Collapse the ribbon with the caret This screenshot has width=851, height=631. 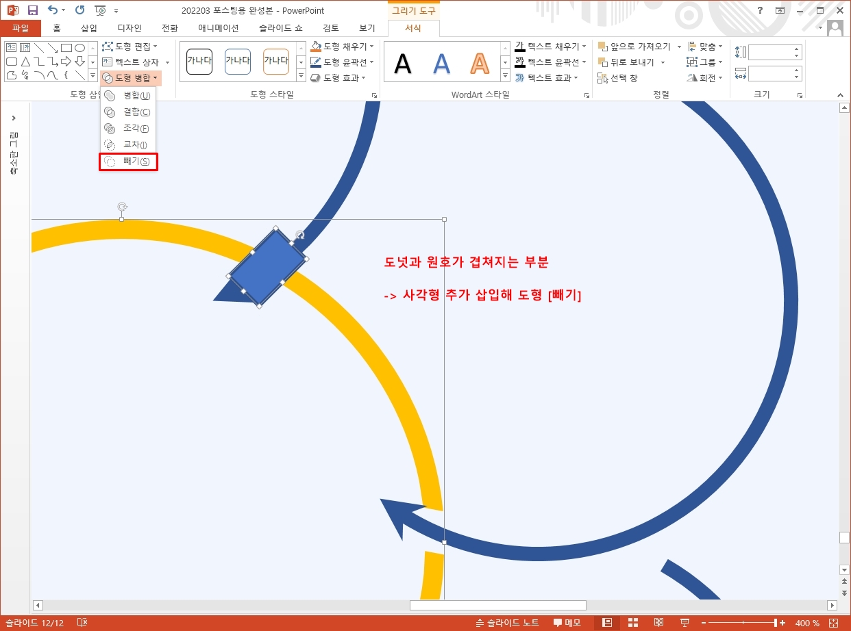841,95
